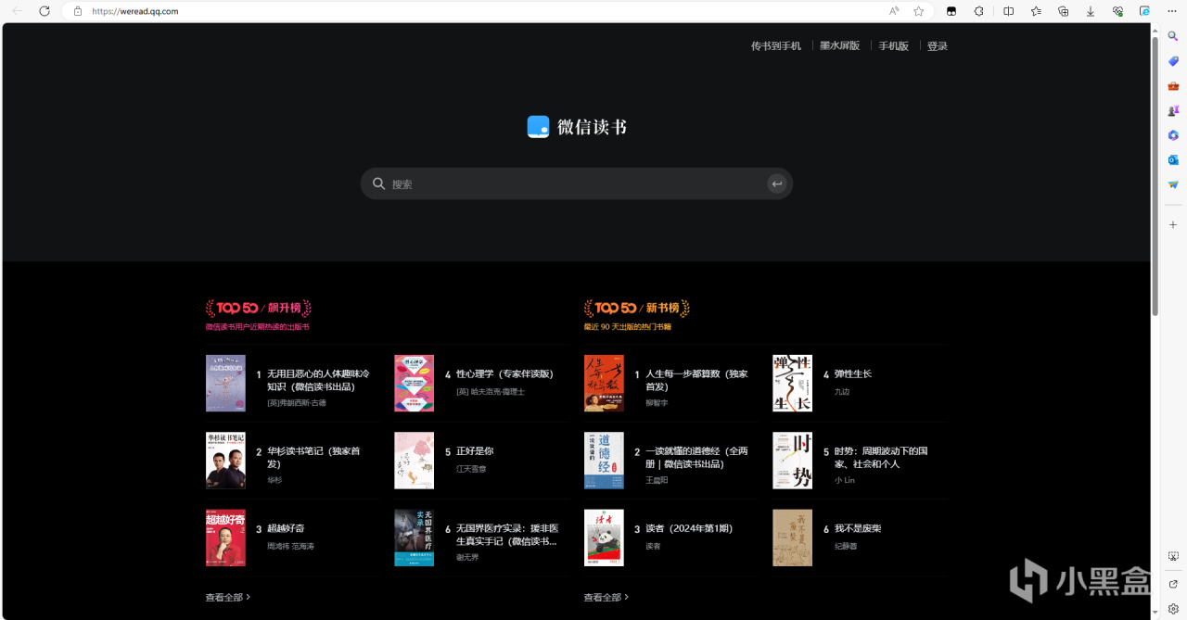The image size is (1187, 620).
Task: Open the TOP 50 飙升榜 heading
Action: point(259,308)
